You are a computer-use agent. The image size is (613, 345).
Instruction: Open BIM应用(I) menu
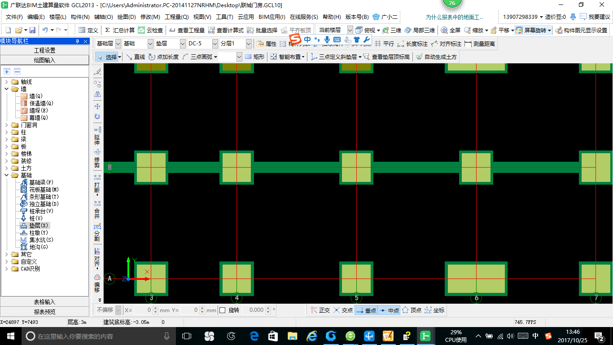(x=272, y=17)
